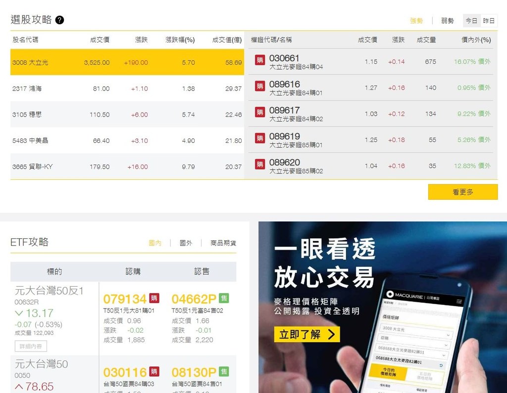Viewport: 507px width, 393px height.
Task: Click the 立即了解 banner button
Action: (x=307, y=334)
